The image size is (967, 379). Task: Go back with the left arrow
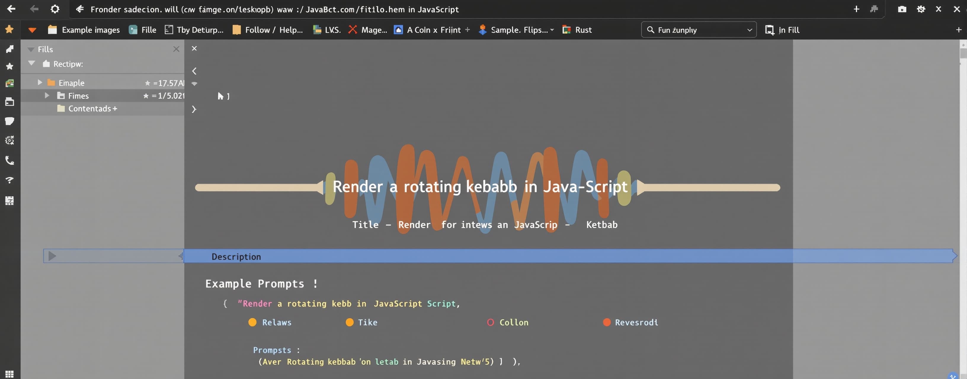tap(11, 9)
